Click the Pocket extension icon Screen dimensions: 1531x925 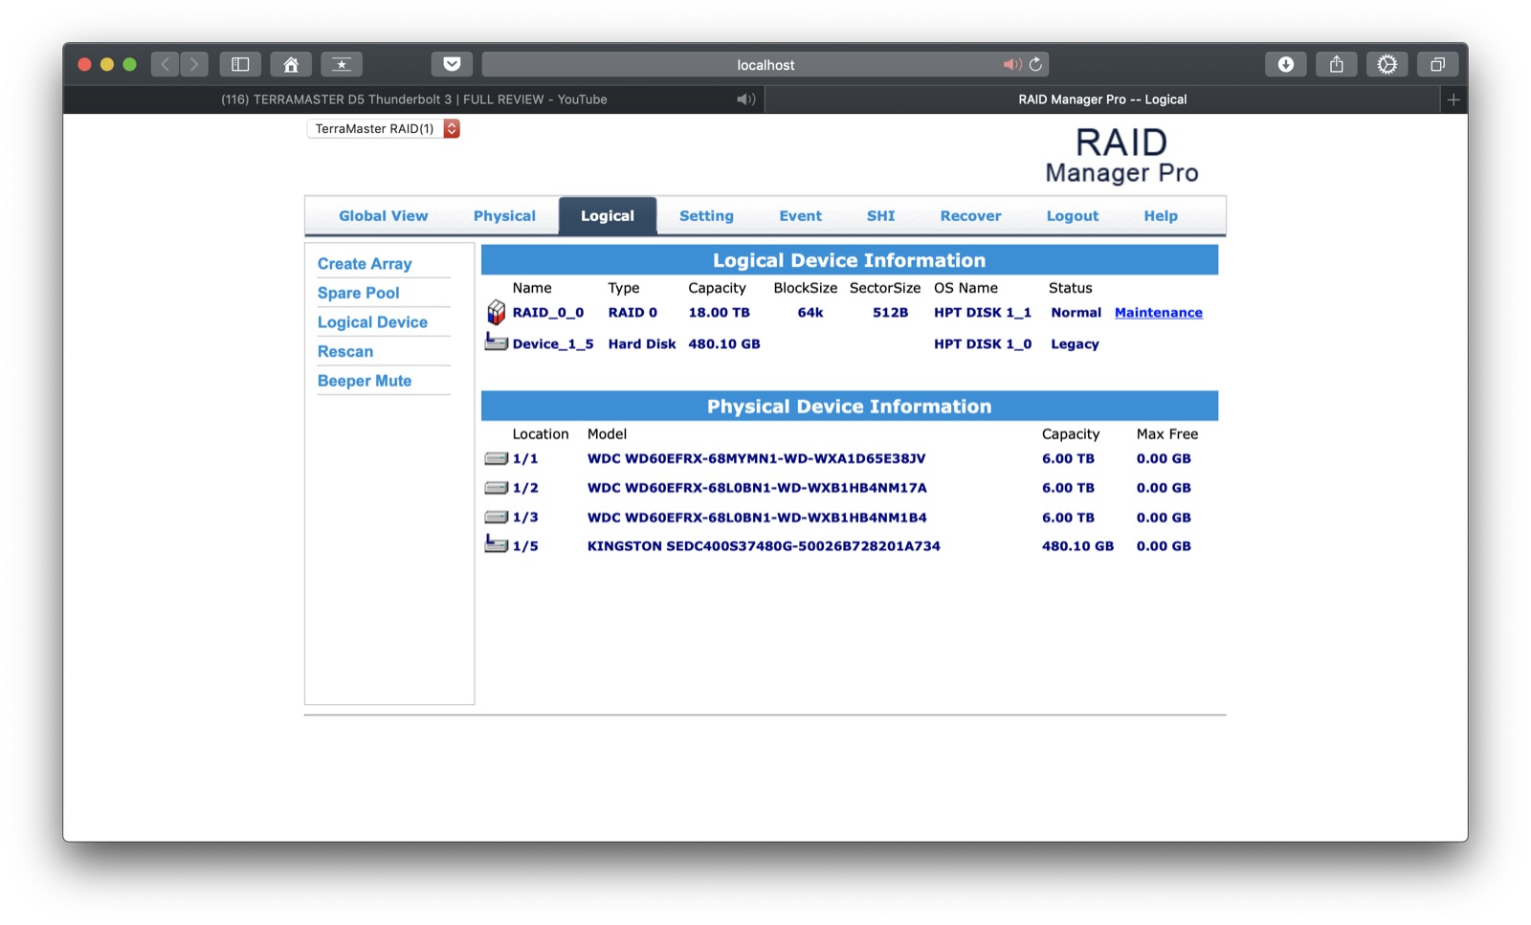point(452,64)
